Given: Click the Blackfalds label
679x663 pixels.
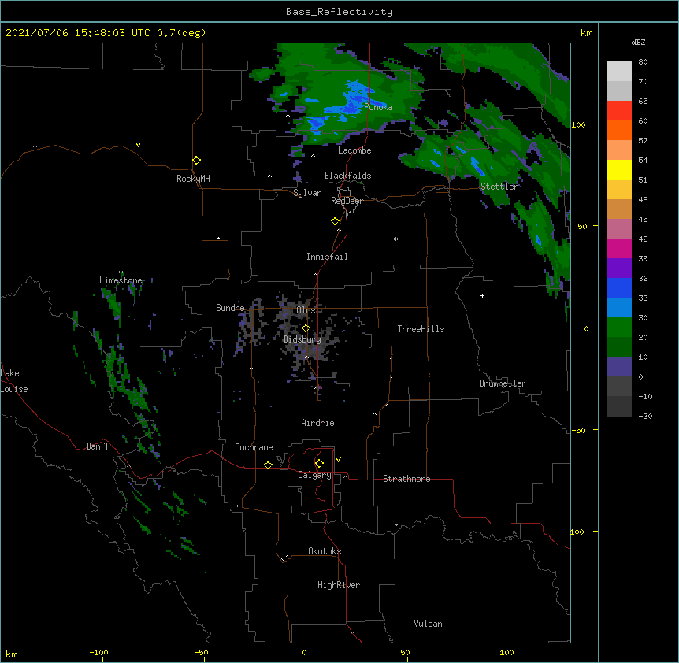Looking at the screenshot, I should (x=347, y=176).
